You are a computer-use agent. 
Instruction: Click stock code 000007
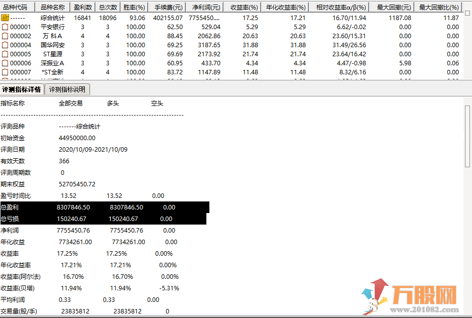click(21, 72)
